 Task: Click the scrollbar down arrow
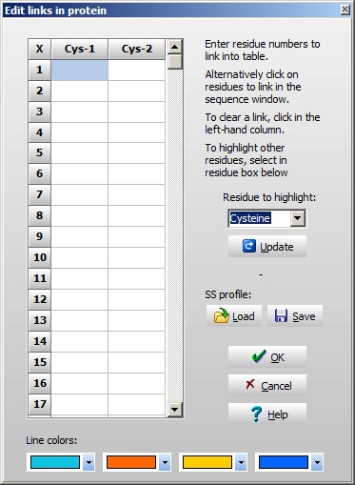point(175,410)
